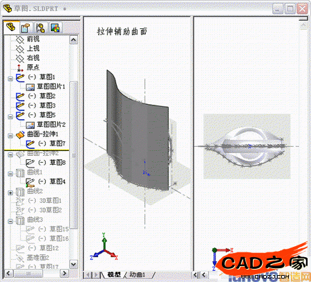Screen dimensions: 311x282
Task: Switch to the 模型 tab
Action: tap(114, 274)
